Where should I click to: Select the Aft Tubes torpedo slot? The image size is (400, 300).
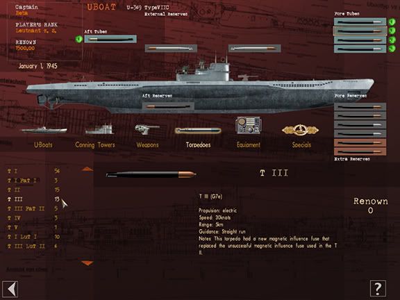110,39
